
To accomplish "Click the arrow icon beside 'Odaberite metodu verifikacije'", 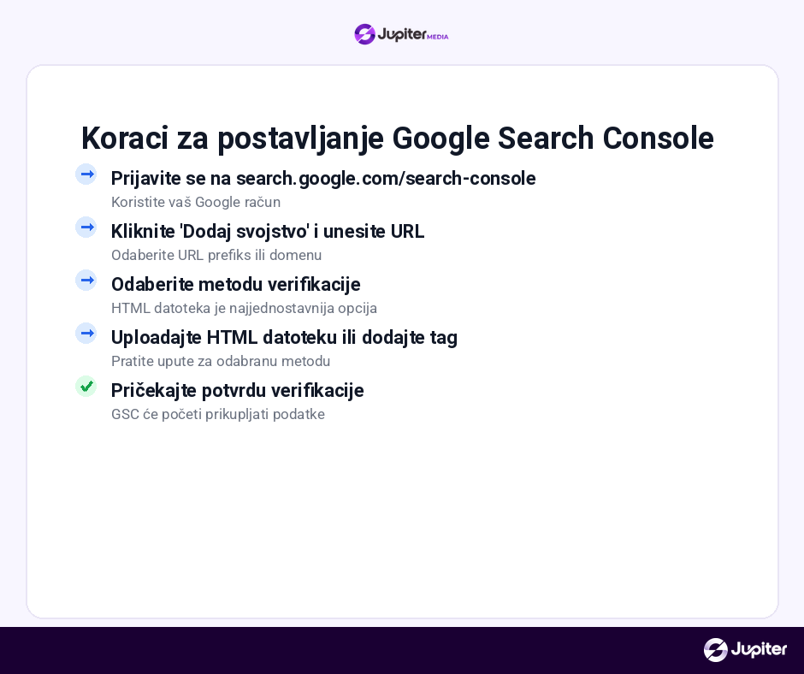I will pos(86,280).
